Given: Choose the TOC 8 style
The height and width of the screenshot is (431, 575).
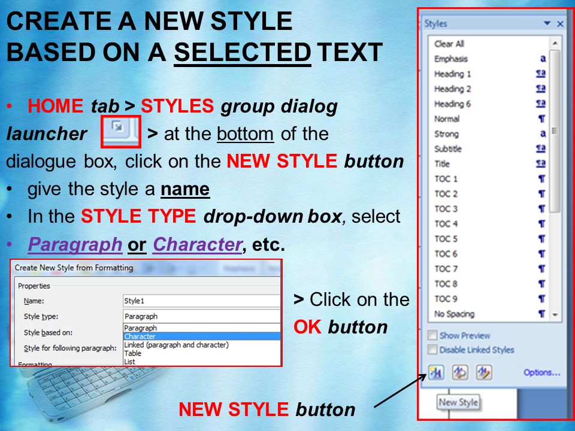Looking at the screenshot, I should coord(490,284).
